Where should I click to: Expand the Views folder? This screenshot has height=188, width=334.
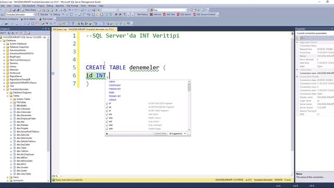7,177
